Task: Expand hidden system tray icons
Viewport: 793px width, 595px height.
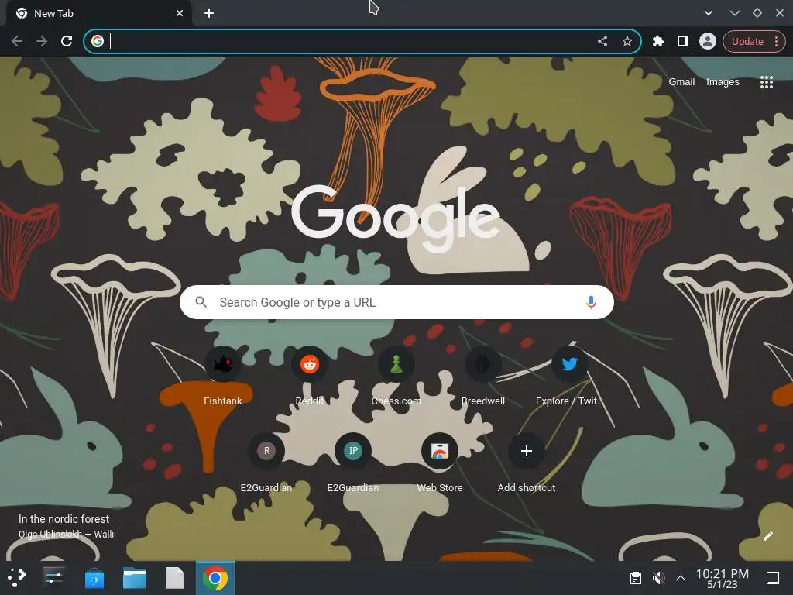Action: click(x=681, y=578)
